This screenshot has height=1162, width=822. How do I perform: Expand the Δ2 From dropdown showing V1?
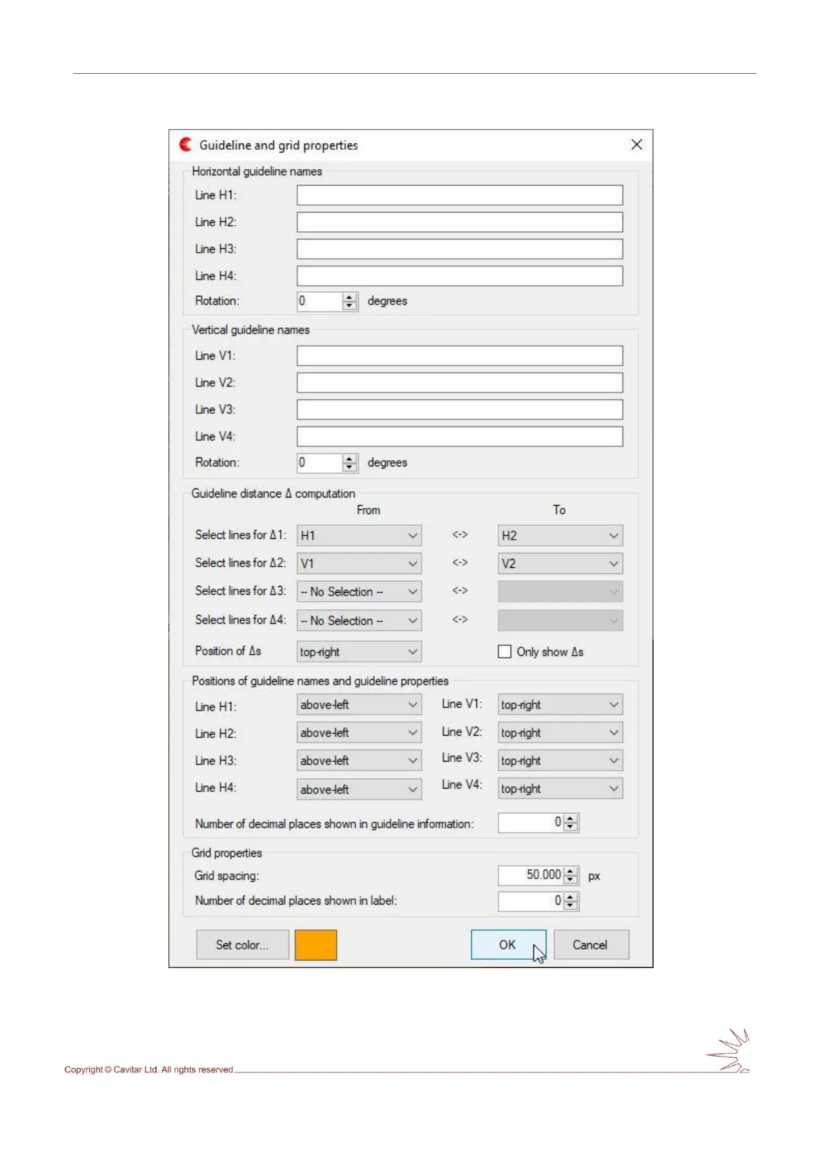pos(359,564)
